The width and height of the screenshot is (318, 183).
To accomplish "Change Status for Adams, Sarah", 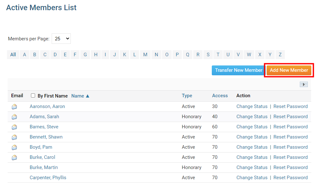I will tap(252, 117).
